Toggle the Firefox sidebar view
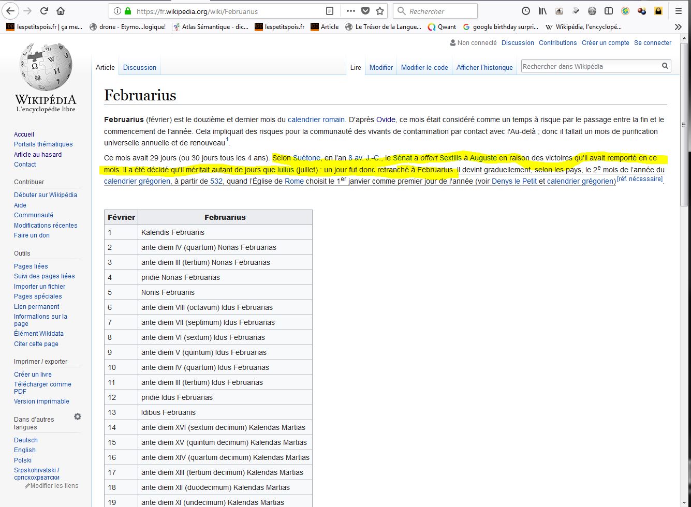Viewport: 691px width, 507px height. point(609,11)
